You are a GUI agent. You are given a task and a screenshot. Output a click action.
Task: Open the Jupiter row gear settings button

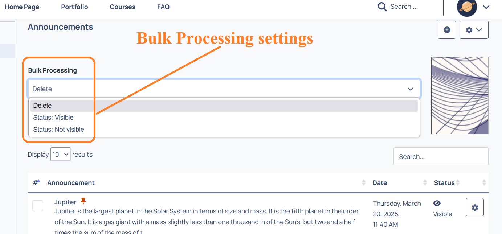click(475, 207)
